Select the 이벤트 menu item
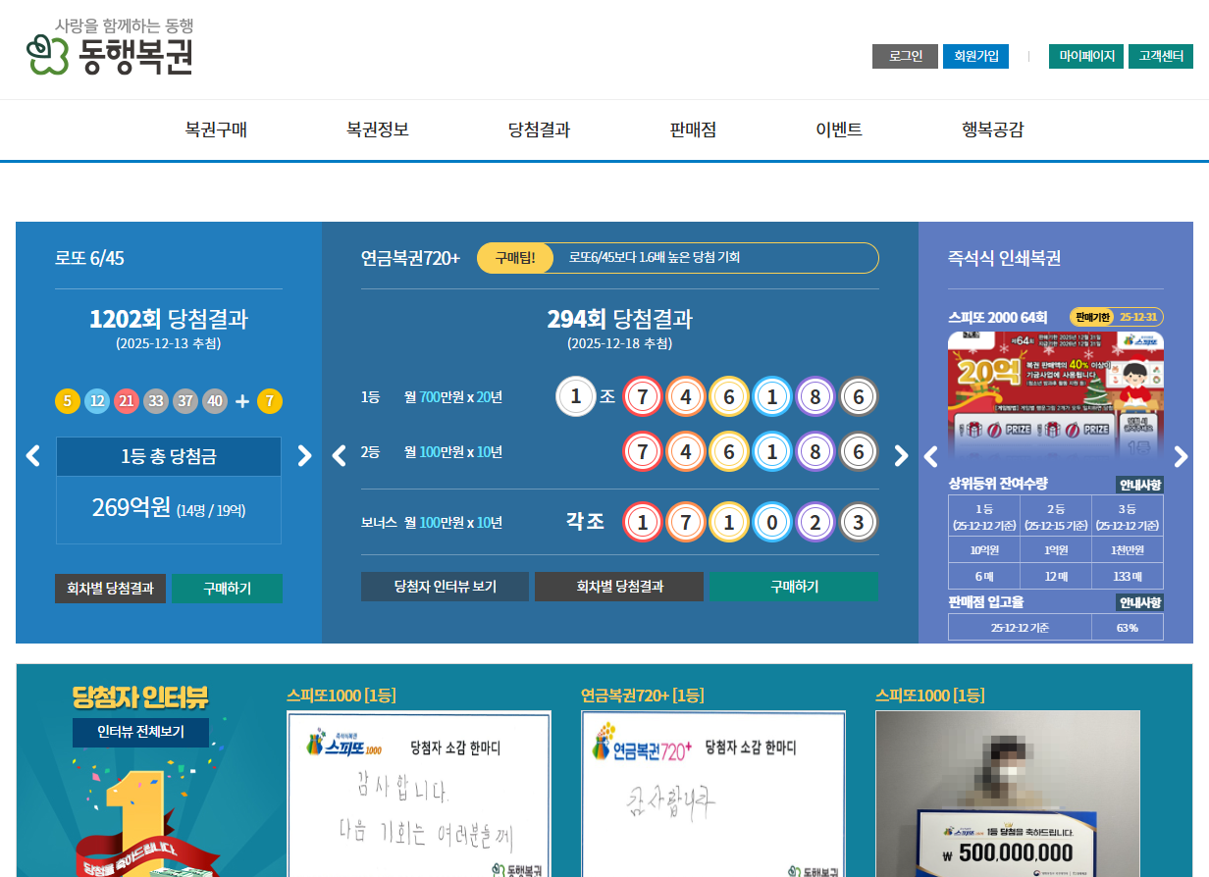1209x877 pixels. tap(841, 129)
